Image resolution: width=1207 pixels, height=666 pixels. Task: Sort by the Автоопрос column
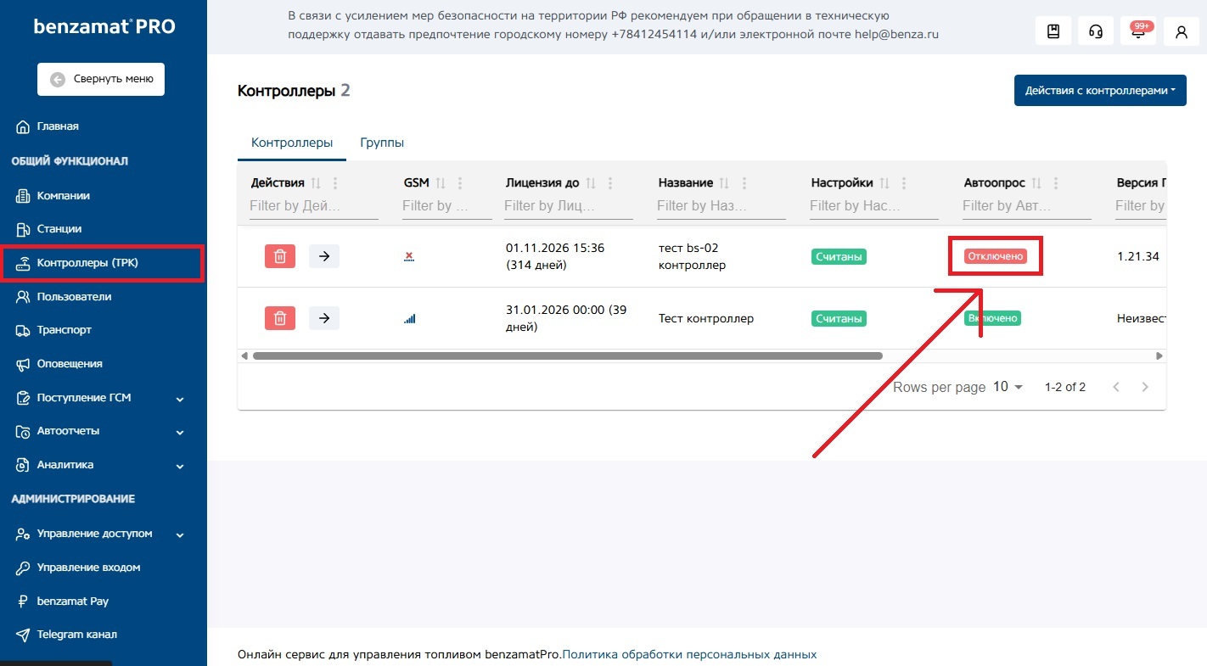[1036, 183]
